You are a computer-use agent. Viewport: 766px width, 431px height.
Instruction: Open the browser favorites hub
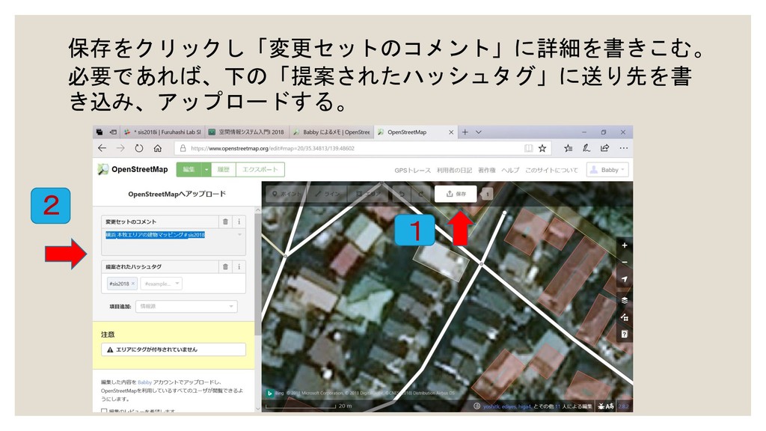coord(568,148)
